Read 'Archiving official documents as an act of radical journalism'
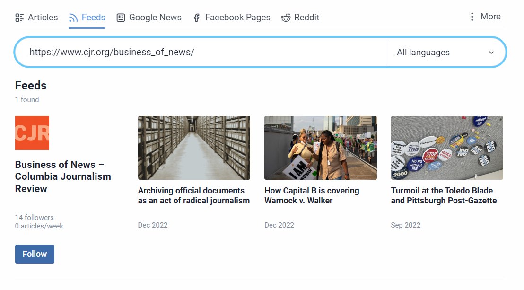524x290 pixels. tap(194, 195)
